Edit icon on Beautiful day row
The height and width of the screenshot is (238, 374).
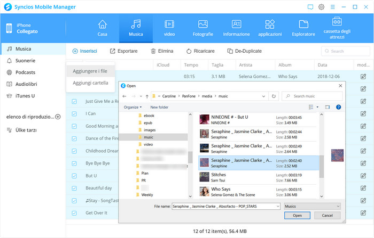(x=363, y=188)
